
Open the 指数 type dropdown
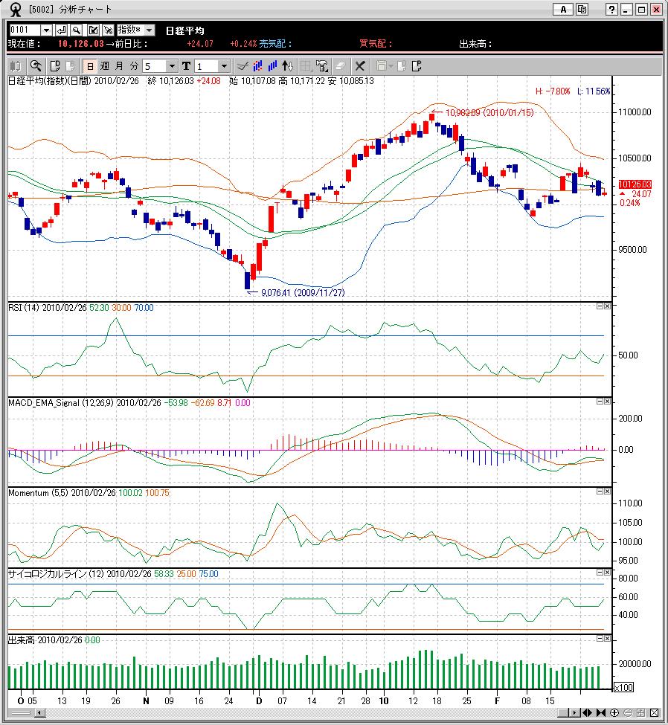149,30
